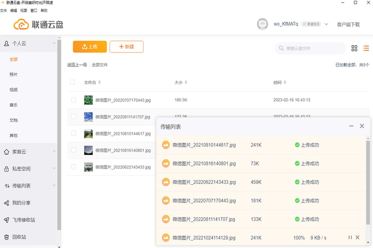Click 全部文件 breadcrumb link
373x248 pixels.
(x=100, y=65)
